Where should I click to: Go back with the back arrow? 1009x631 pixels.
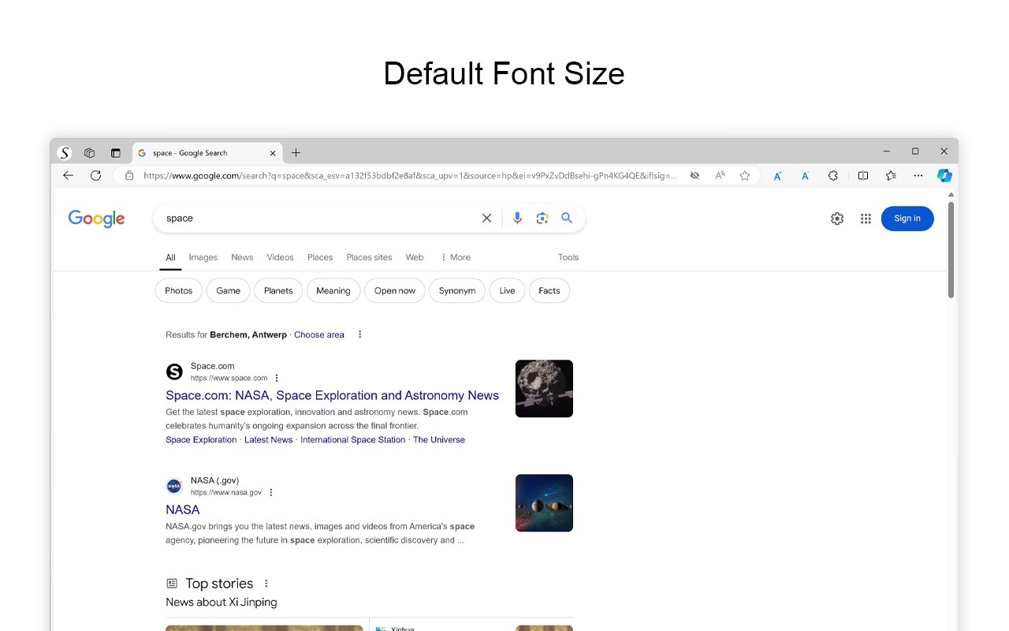coord(68,176)
